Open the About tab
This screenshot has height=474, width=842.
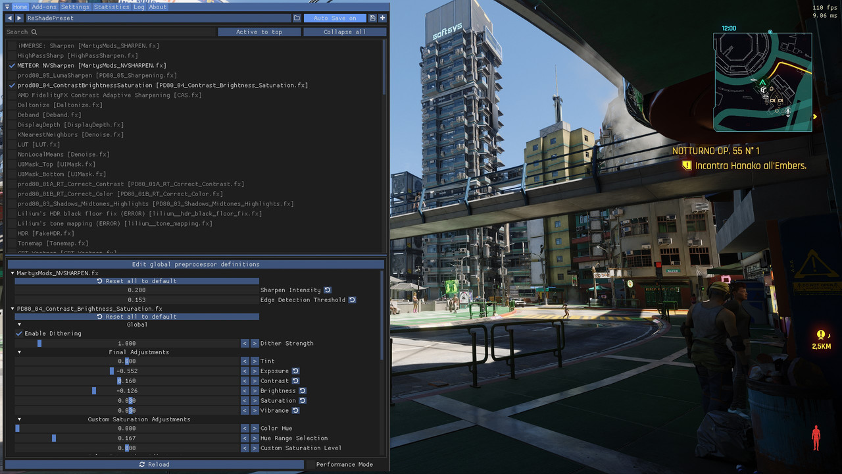(158, 7)
